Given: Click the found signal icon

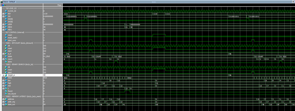Looking at the screenshot, I should [6, 91].
